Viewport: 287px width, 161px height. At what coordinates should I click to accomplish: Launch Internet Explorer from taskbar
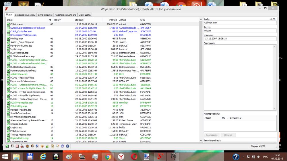[x=43, y=157]
